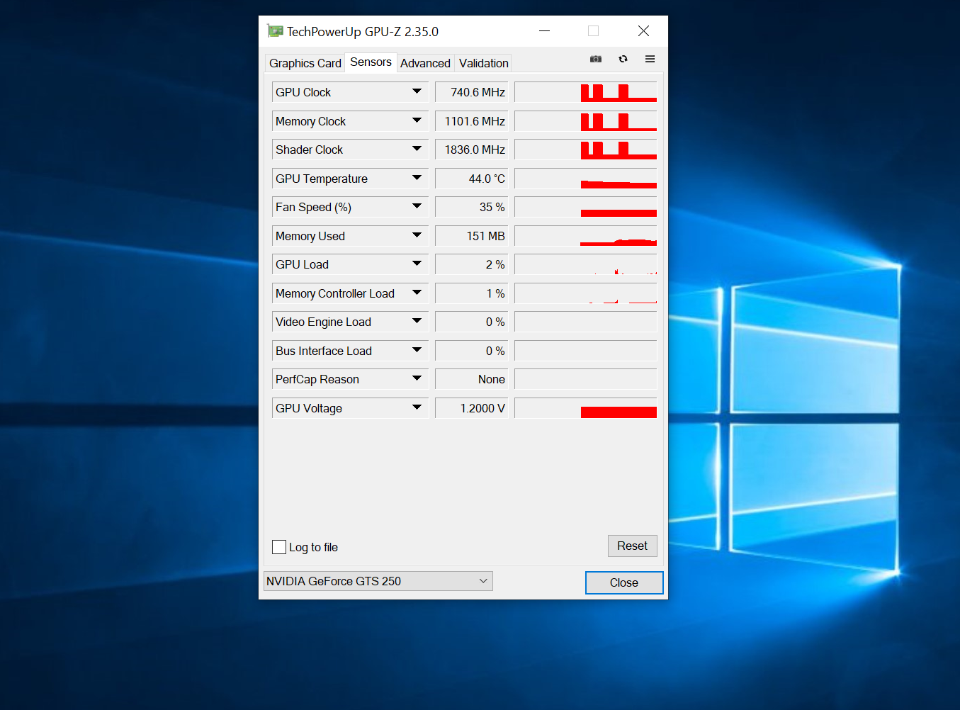960x710 pixels.
Task: Open the NVIDIA GeForce GTS 250 selector
Action: click(x=378, y=581)
